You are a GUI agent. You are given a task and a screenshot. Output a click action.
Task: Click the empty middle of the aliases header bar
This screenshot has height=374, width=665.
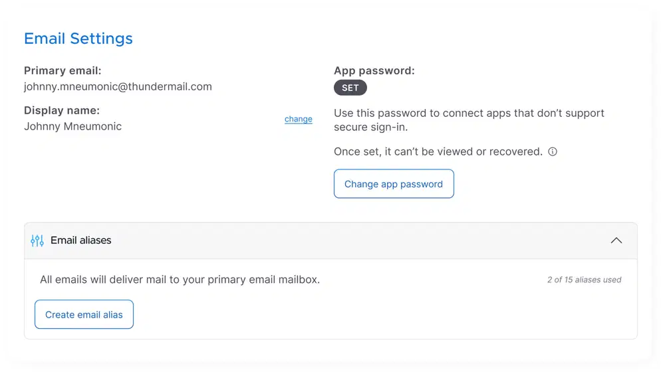[359, 240]
